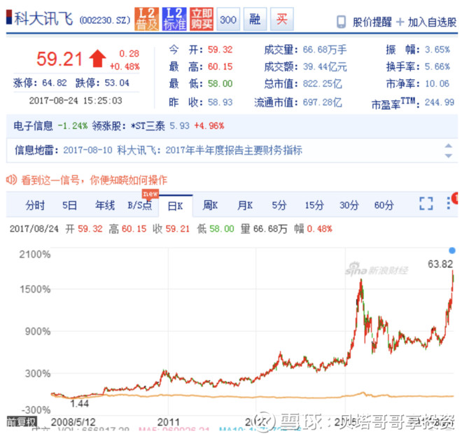This screenshot has width=462, height=434.
Task: Click the current price 59.21
Action: point(59,59)
